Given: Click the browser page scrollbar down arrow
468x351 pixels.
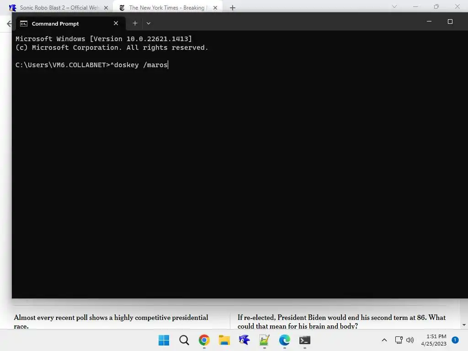Looking at the screenshot, I should (464, 325).
